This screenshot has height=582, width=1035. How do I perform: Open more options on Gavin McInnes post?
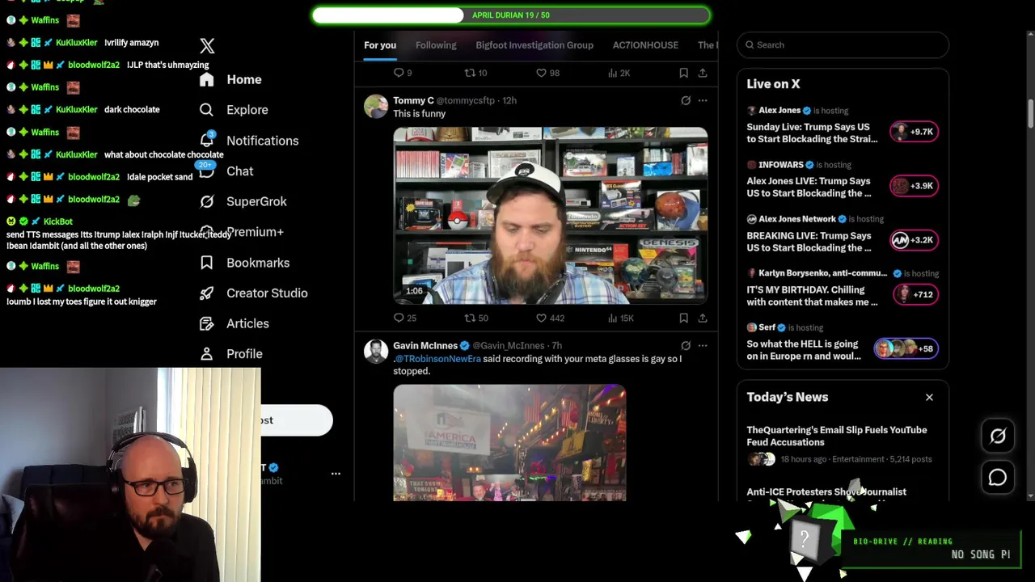pyautogui.click(x=703, y=346)
